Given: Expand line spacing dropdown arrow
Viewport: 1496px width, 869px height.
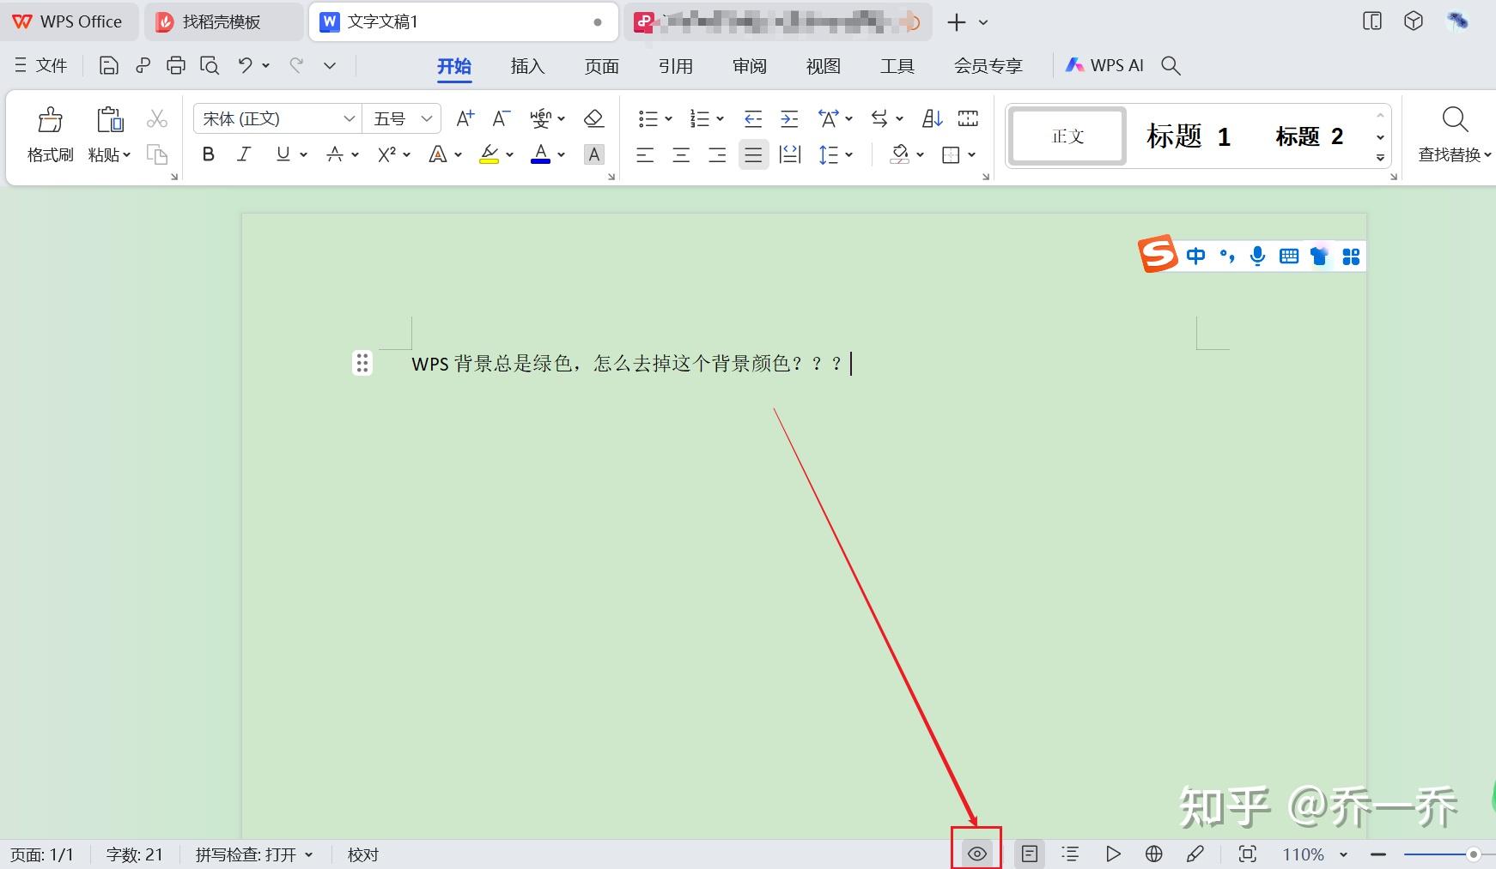Looking at the screenshot, I should point(849,154).
